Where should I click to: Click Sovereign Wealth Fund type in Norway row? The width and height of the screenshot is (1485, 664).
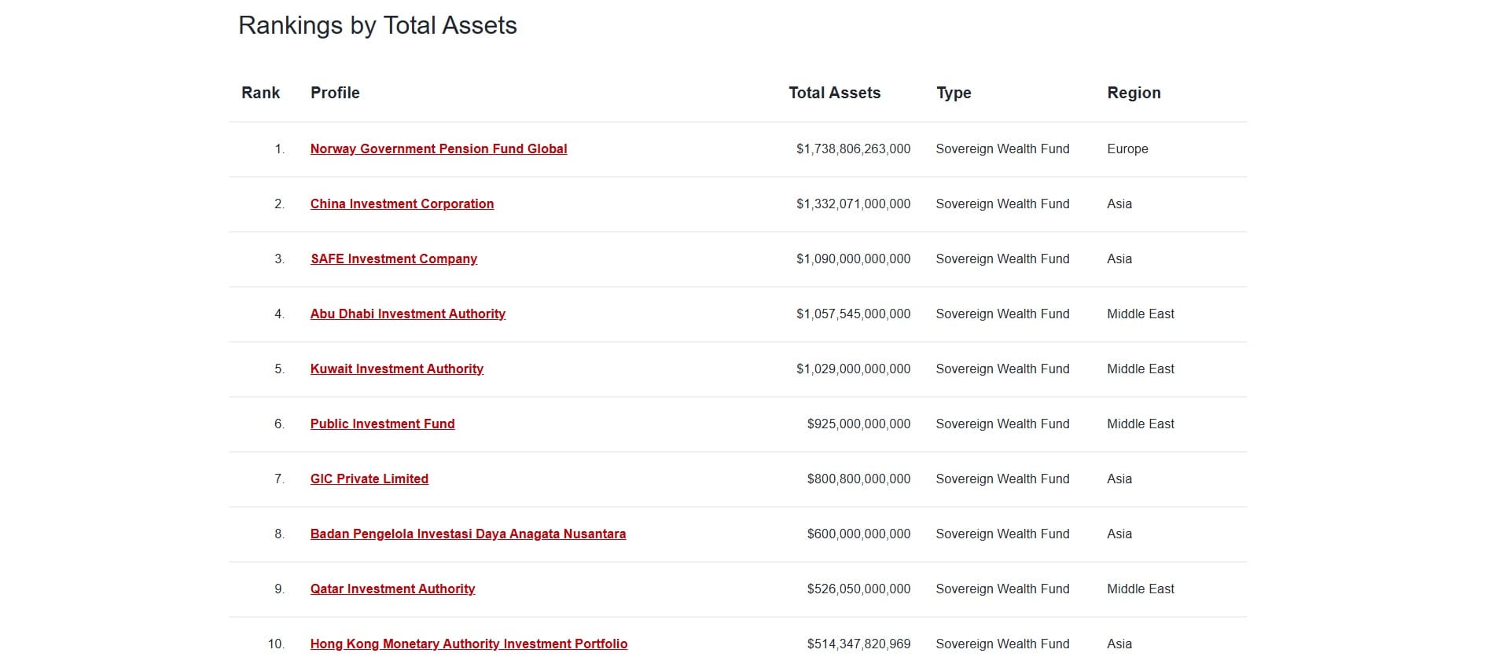click(1002, 149)
